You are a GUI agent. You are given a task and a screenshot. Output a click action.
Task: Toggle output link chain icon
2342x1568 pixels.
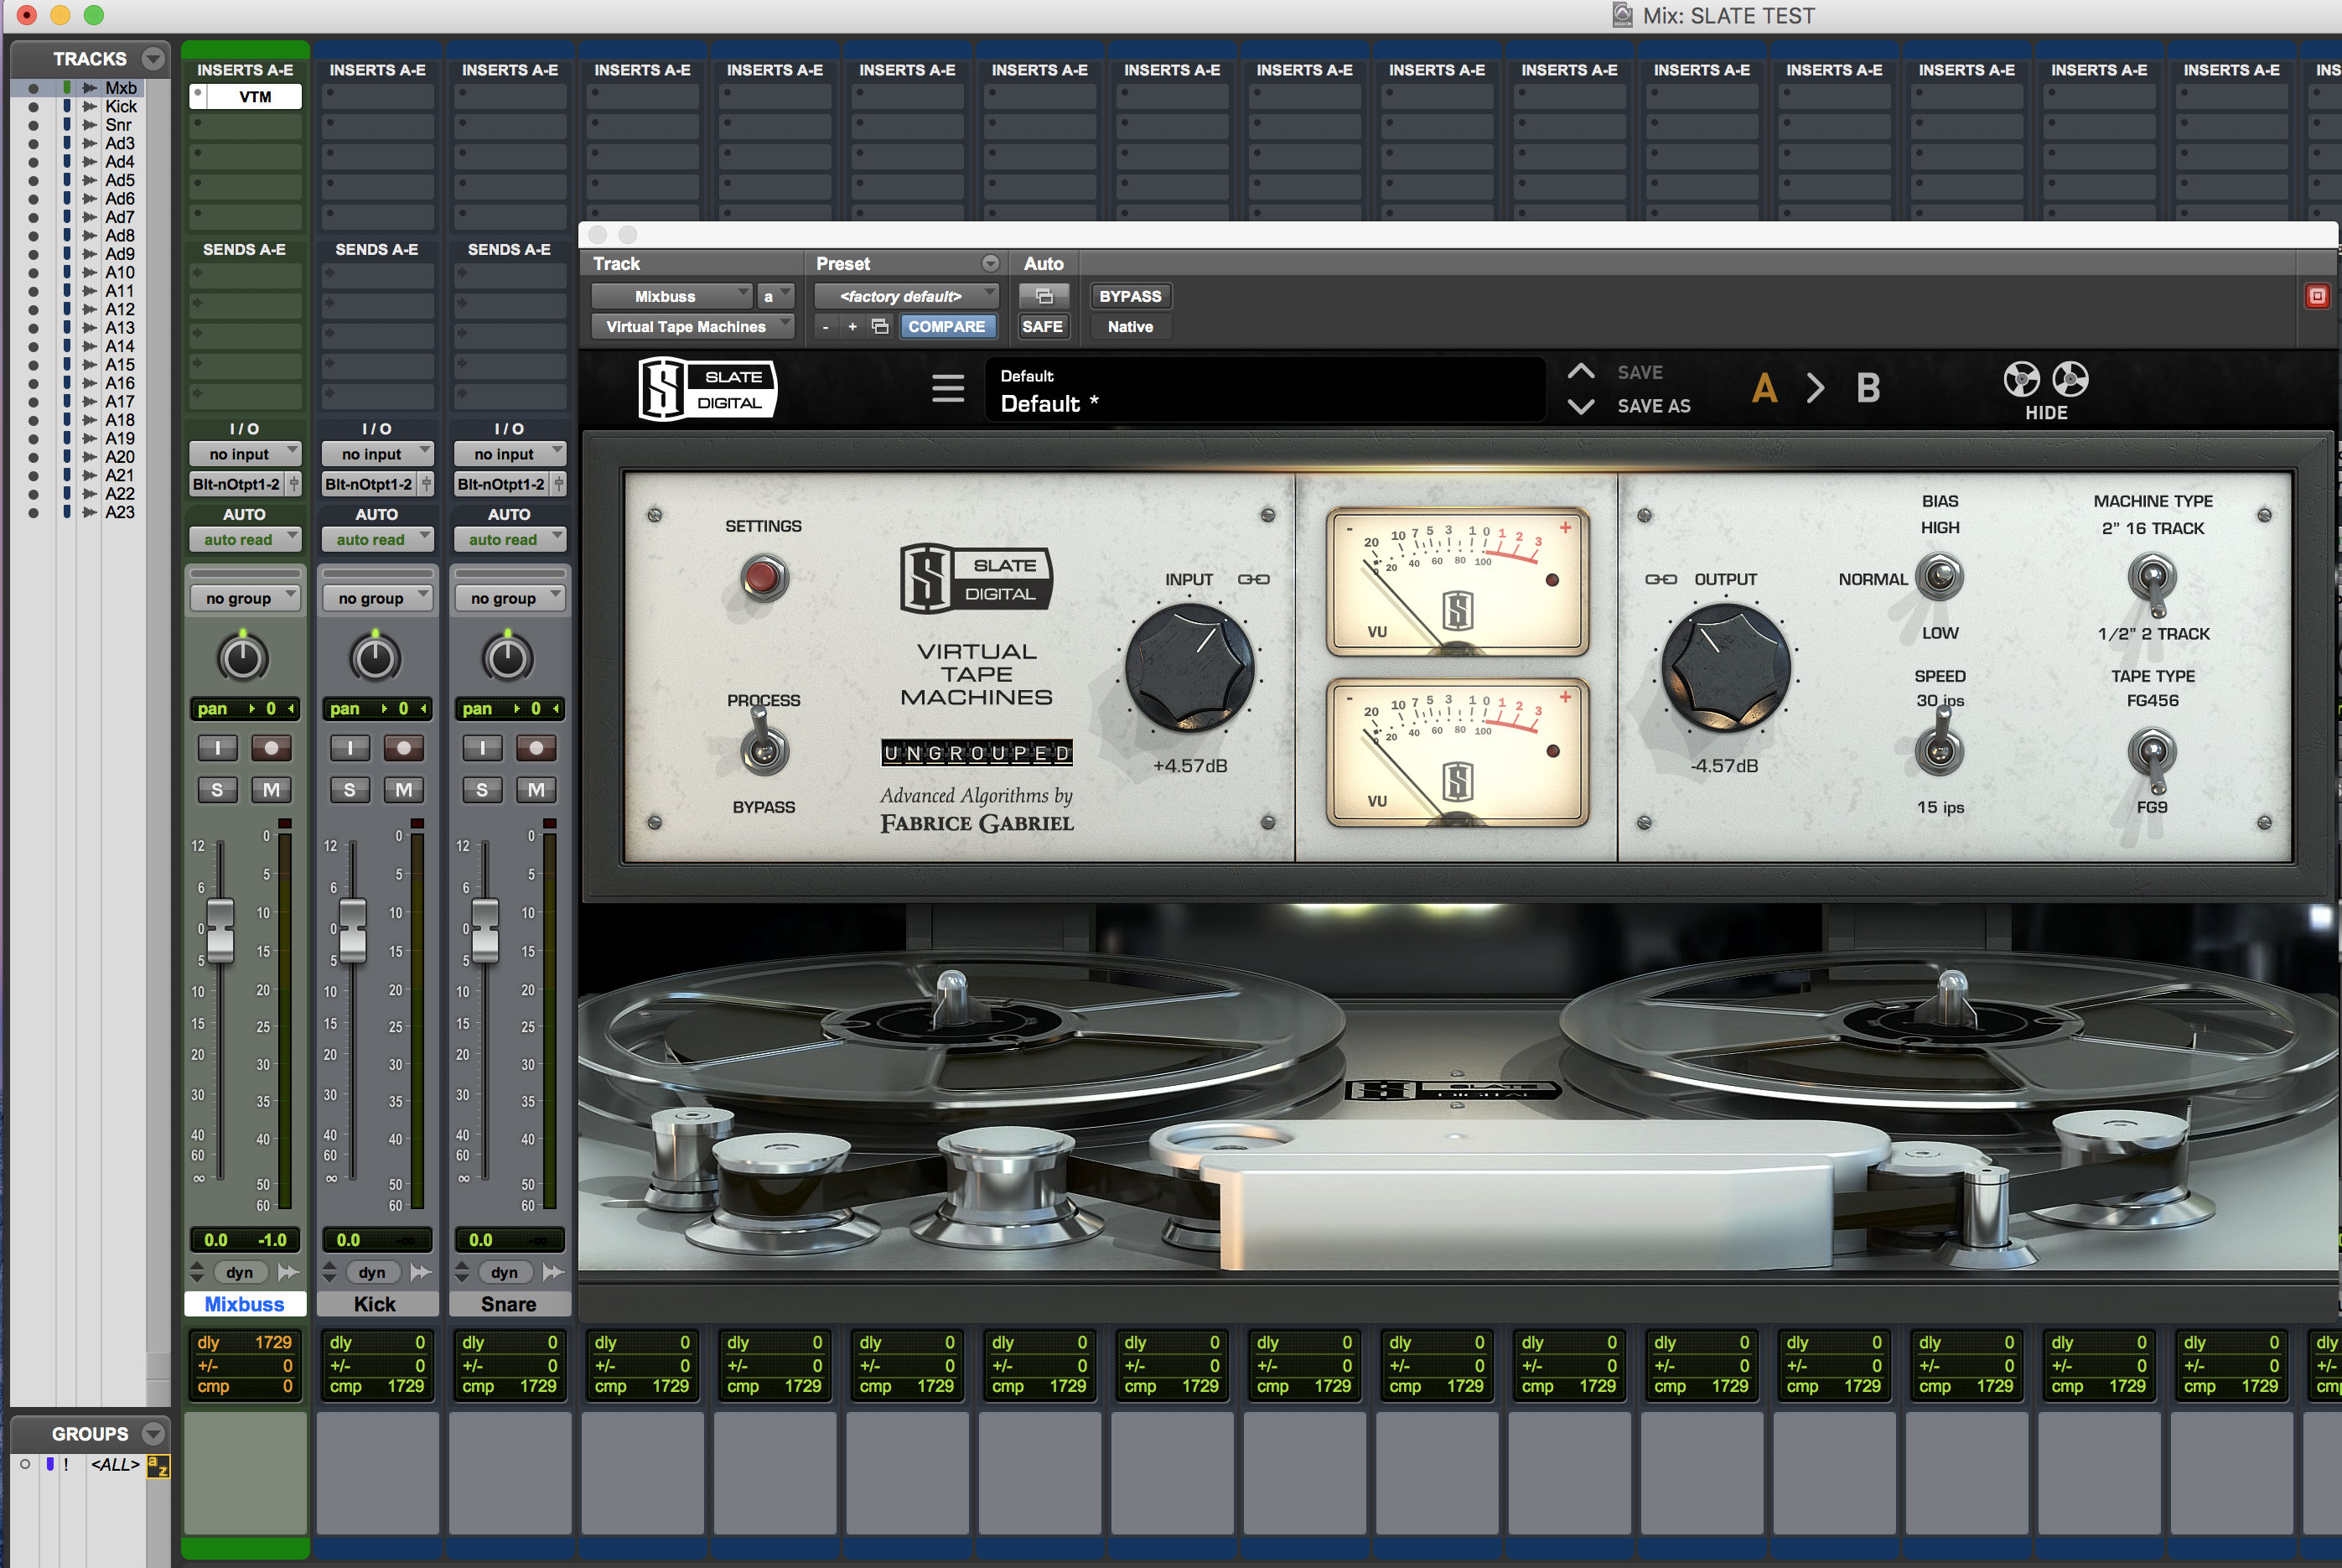[1661, 579]
